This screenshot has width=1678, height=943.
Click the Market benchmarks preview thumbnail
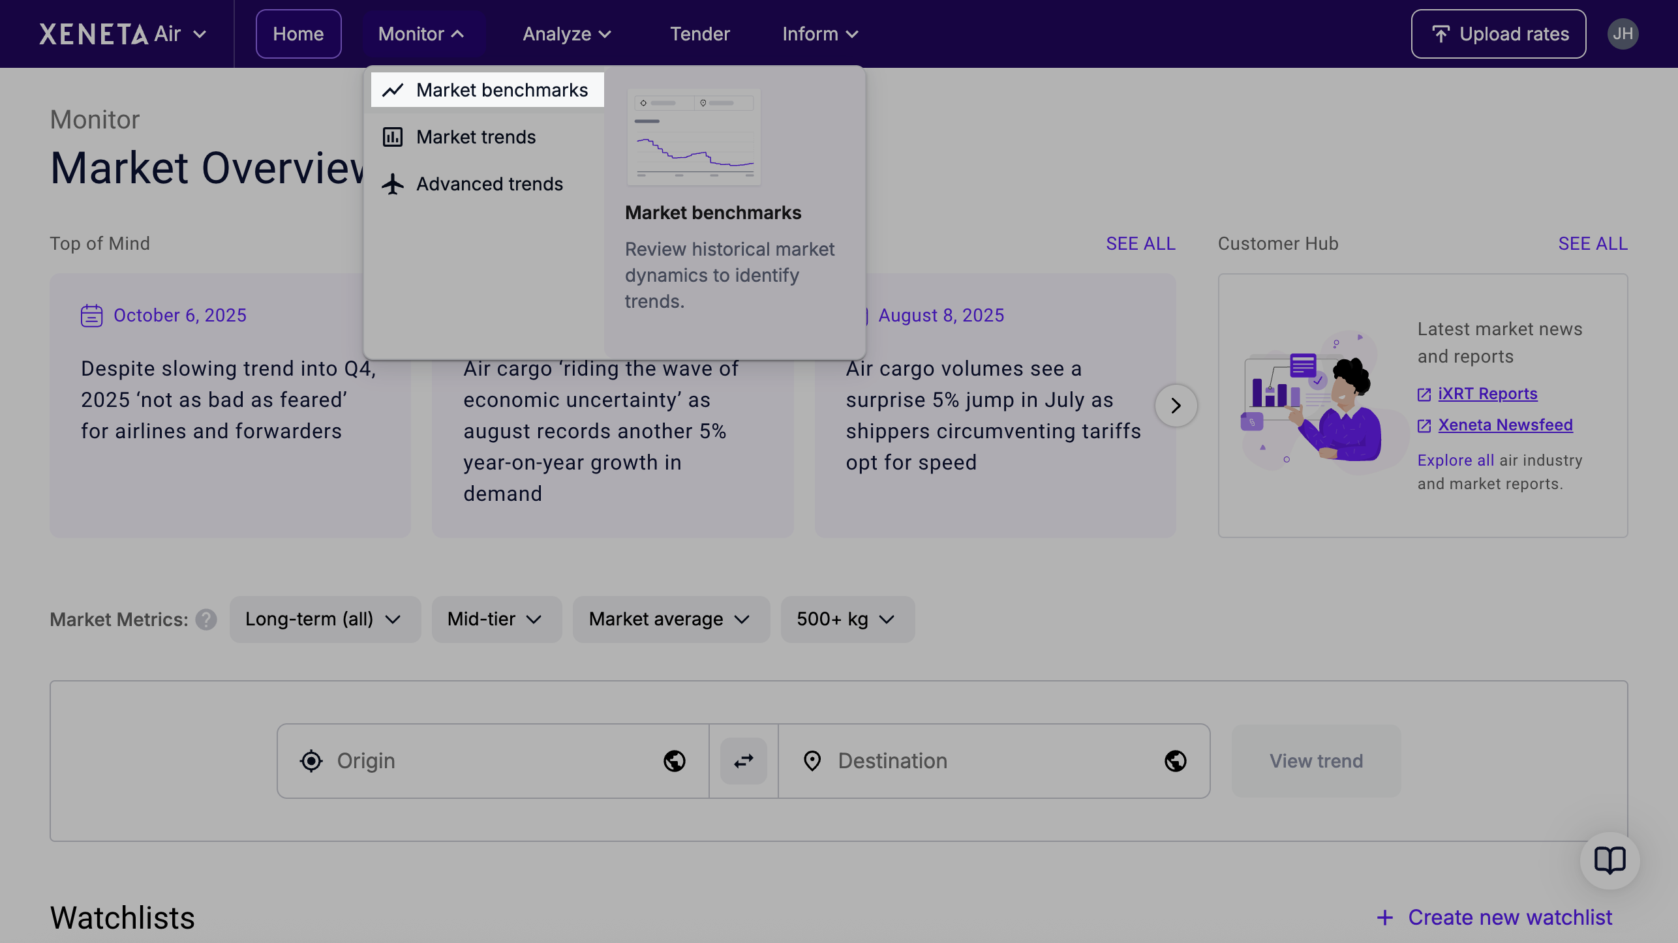[x=694, y=137]
